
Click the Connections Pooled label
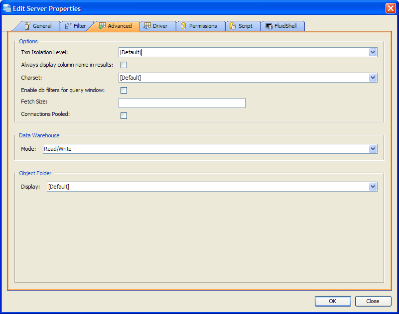[x=45, y=114]
